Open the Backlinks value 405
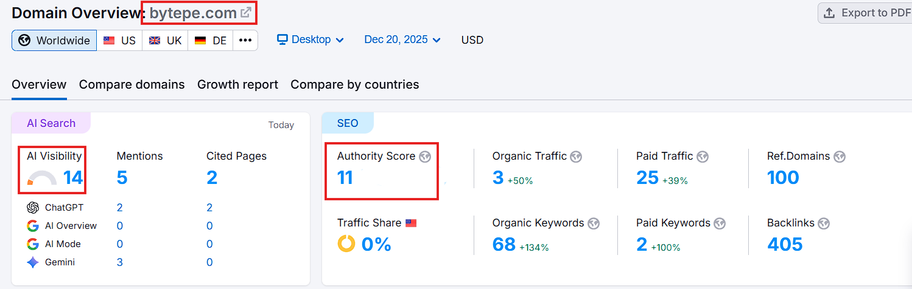This screenshot has height=289, width=912. click(x=785, y=244)
